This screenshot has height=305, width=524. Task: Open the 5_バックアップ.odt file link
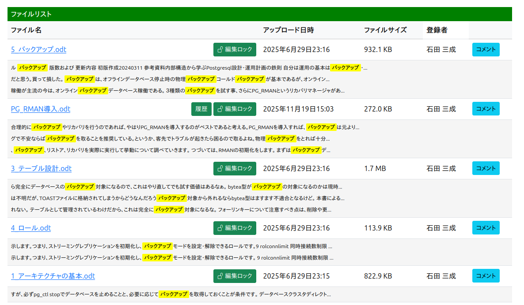click(38, 49)
